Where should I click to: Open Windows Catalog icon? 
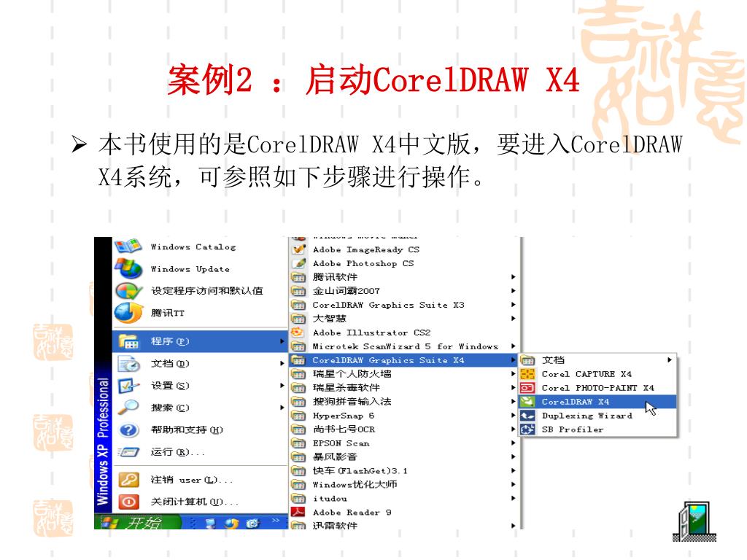[128, 246]
